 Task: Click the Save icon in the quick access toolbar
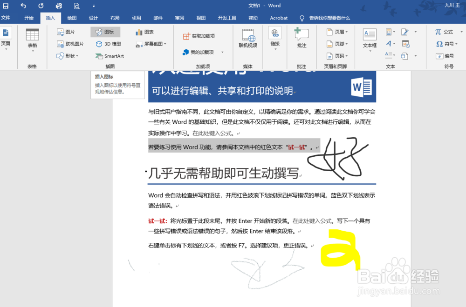tap(5, 6)
